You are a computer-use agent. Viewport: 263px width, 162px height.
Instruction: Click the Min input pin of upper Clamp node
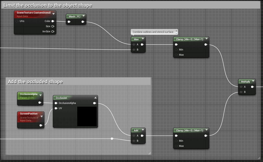click(x=176, y=50)
